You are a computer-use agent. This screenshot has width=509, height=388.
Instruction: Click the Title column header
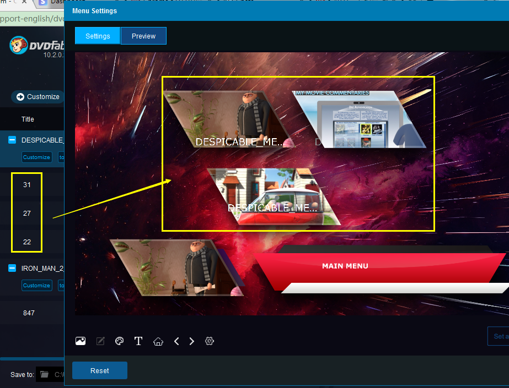click(x=28, y=119)
